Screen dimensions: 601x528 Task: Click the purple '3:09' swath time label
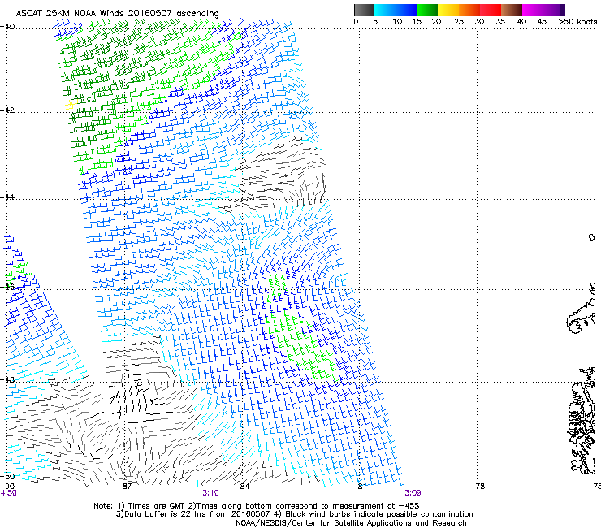[413, 493]
